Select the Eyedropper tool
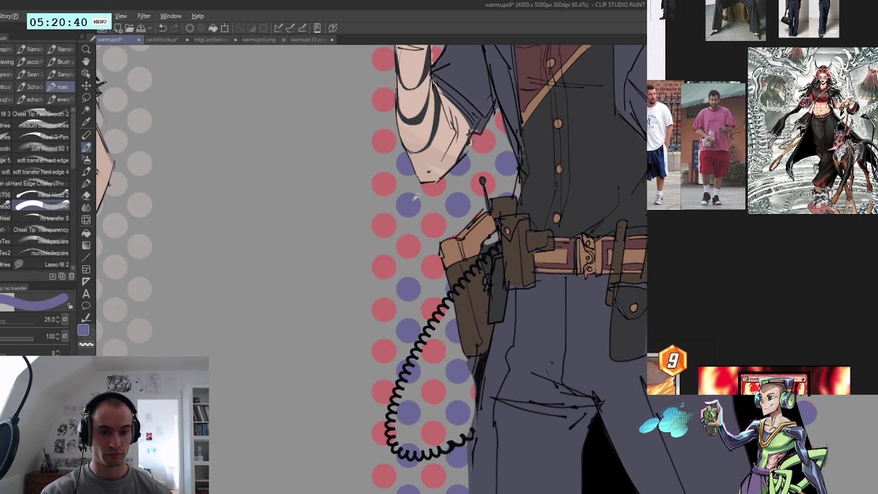The height and width of the screenshot is (494, 878). (x=86, y=121)
